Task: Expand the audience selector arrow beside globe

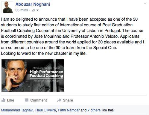Action: coord(37,10)
